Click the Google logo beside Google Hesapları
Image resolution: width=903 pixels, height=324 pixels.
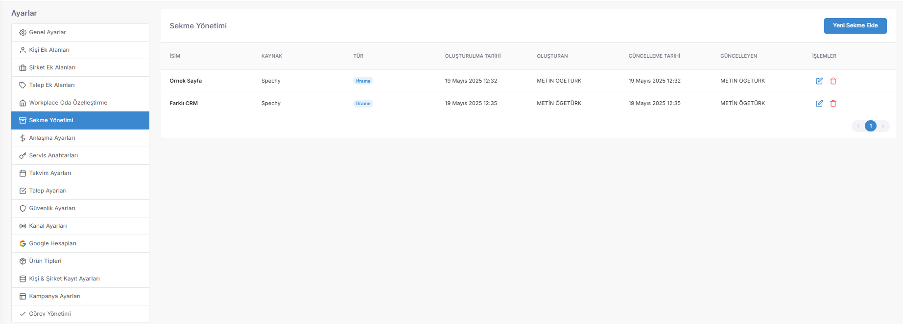pyautogui.click(x=23, y=244)
